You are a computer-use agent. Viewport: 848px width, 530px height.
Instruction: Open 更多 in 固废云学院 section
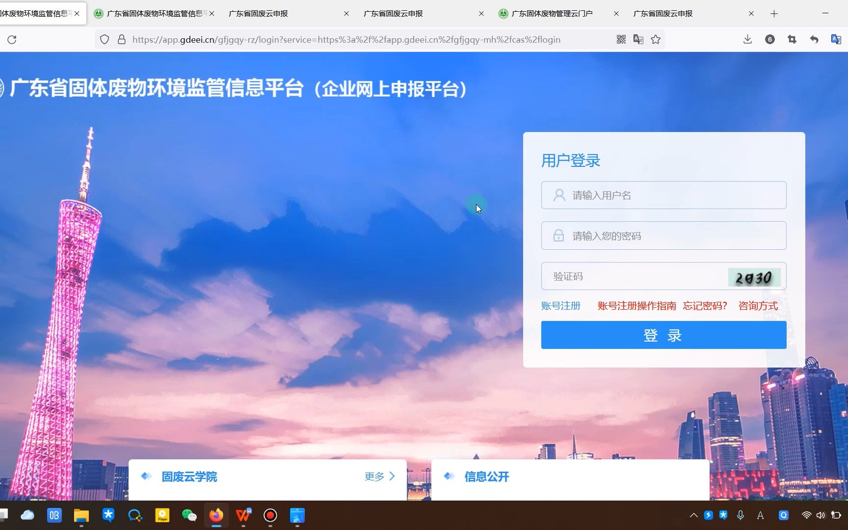pyautogui.click(x=379, y=477)
